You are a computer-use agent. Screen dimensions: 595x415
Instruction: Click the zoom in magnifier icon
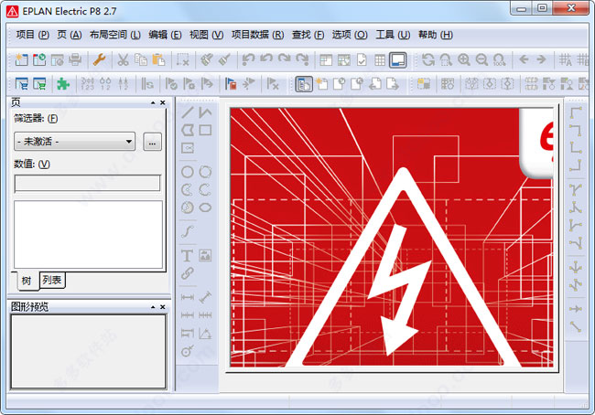(x=463, y=60)
